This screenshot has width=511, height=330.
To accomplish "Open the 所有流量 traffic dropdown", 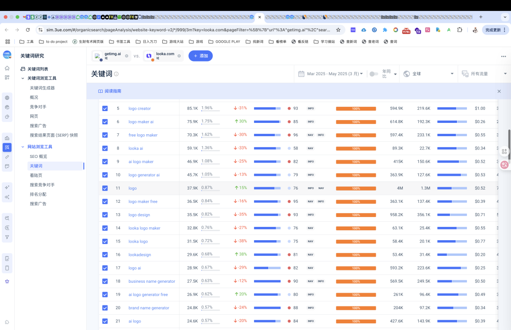I will tap(484, 74).
